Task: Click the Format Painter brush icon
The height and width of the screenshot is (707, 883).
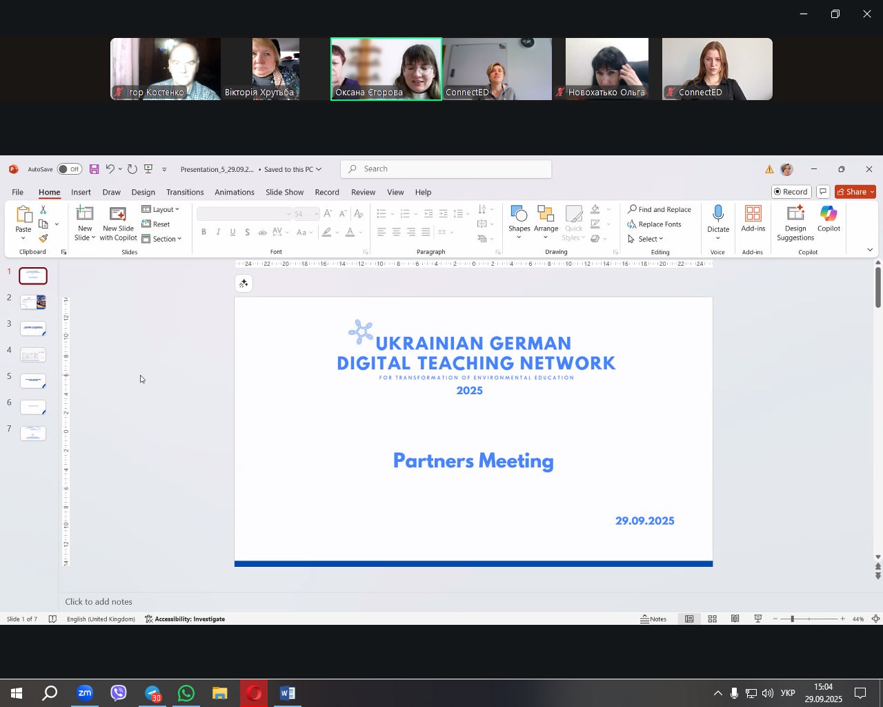Action: [43, 238]
